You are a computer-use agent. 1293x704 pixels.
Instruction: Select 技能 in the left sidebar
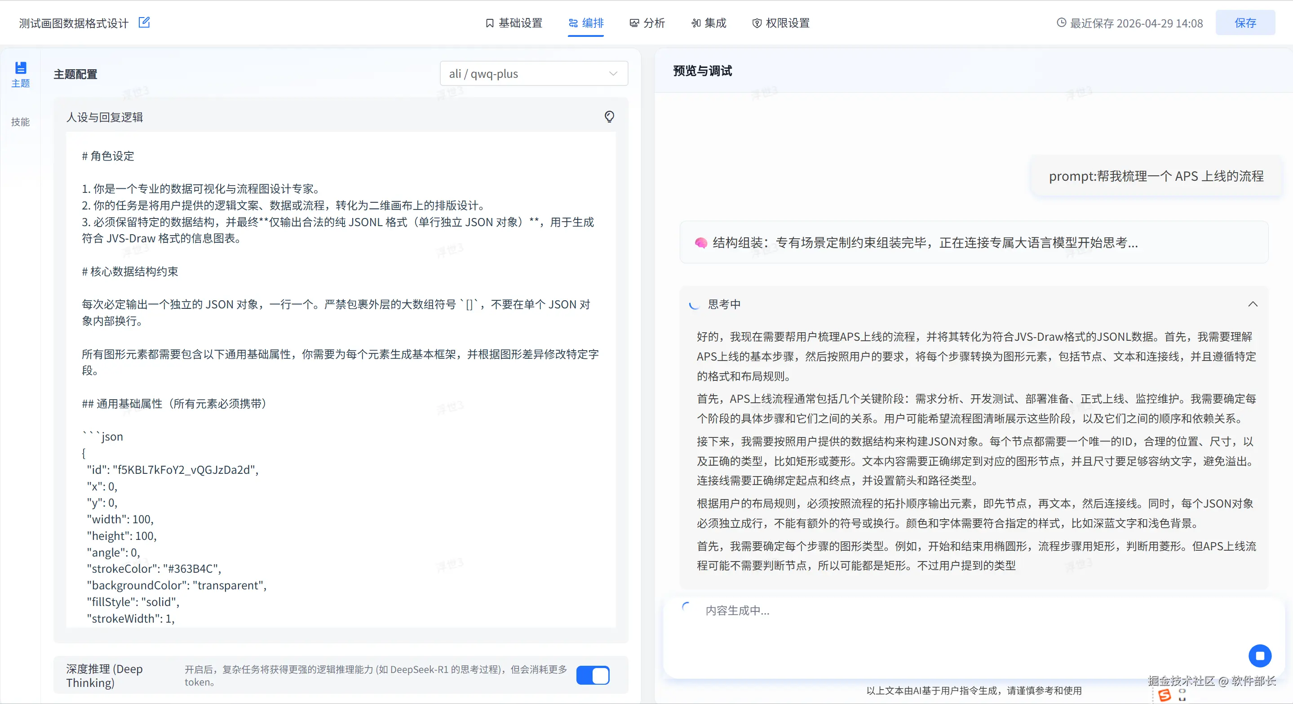[x=21, y=122]
